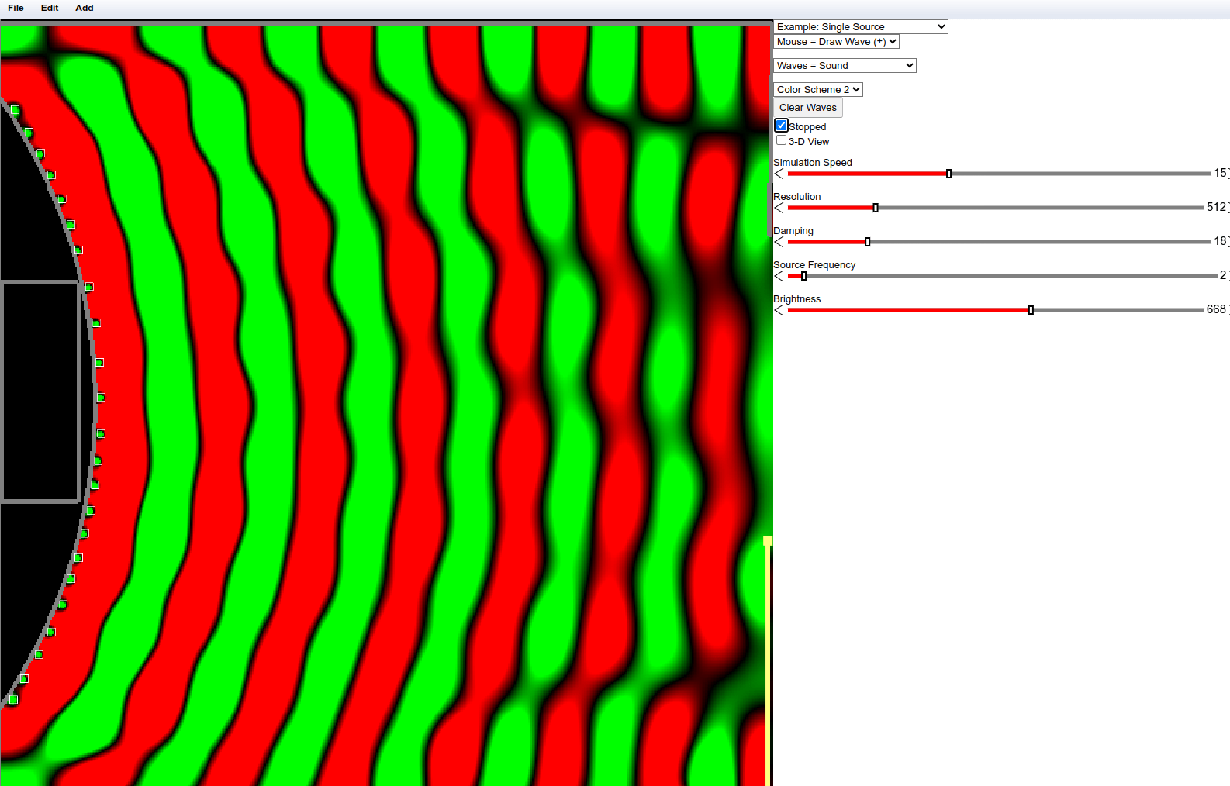Click the Resolution slider handle
Screen dimensions: 1230x786
pyautogui.click(x=876, y=208)
